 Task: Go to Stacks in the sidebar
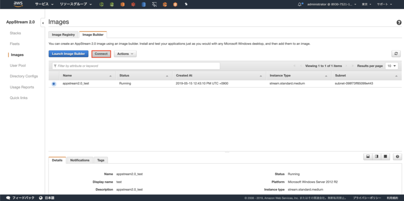coord(16,33)
